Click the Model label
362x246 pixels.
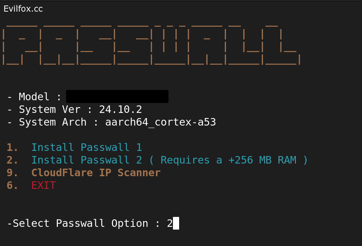[x=34, y=97]
